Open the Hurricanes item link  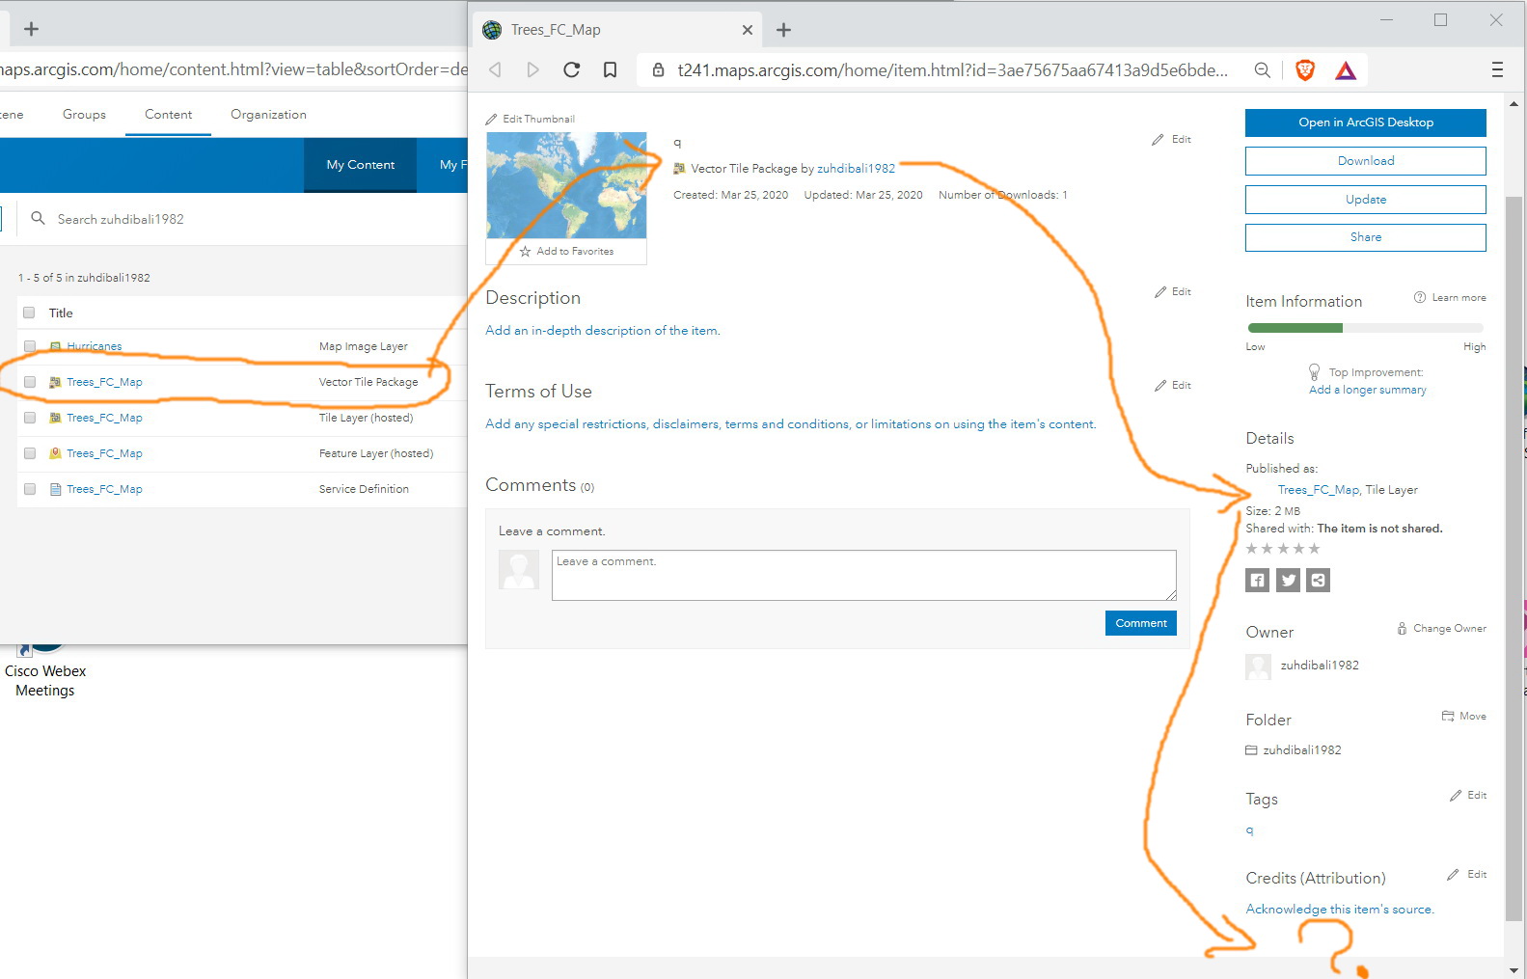click(x=95, y=346)
